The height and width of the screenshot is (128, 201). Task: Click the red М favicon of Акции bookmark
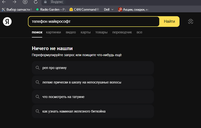tap(120, 9)
